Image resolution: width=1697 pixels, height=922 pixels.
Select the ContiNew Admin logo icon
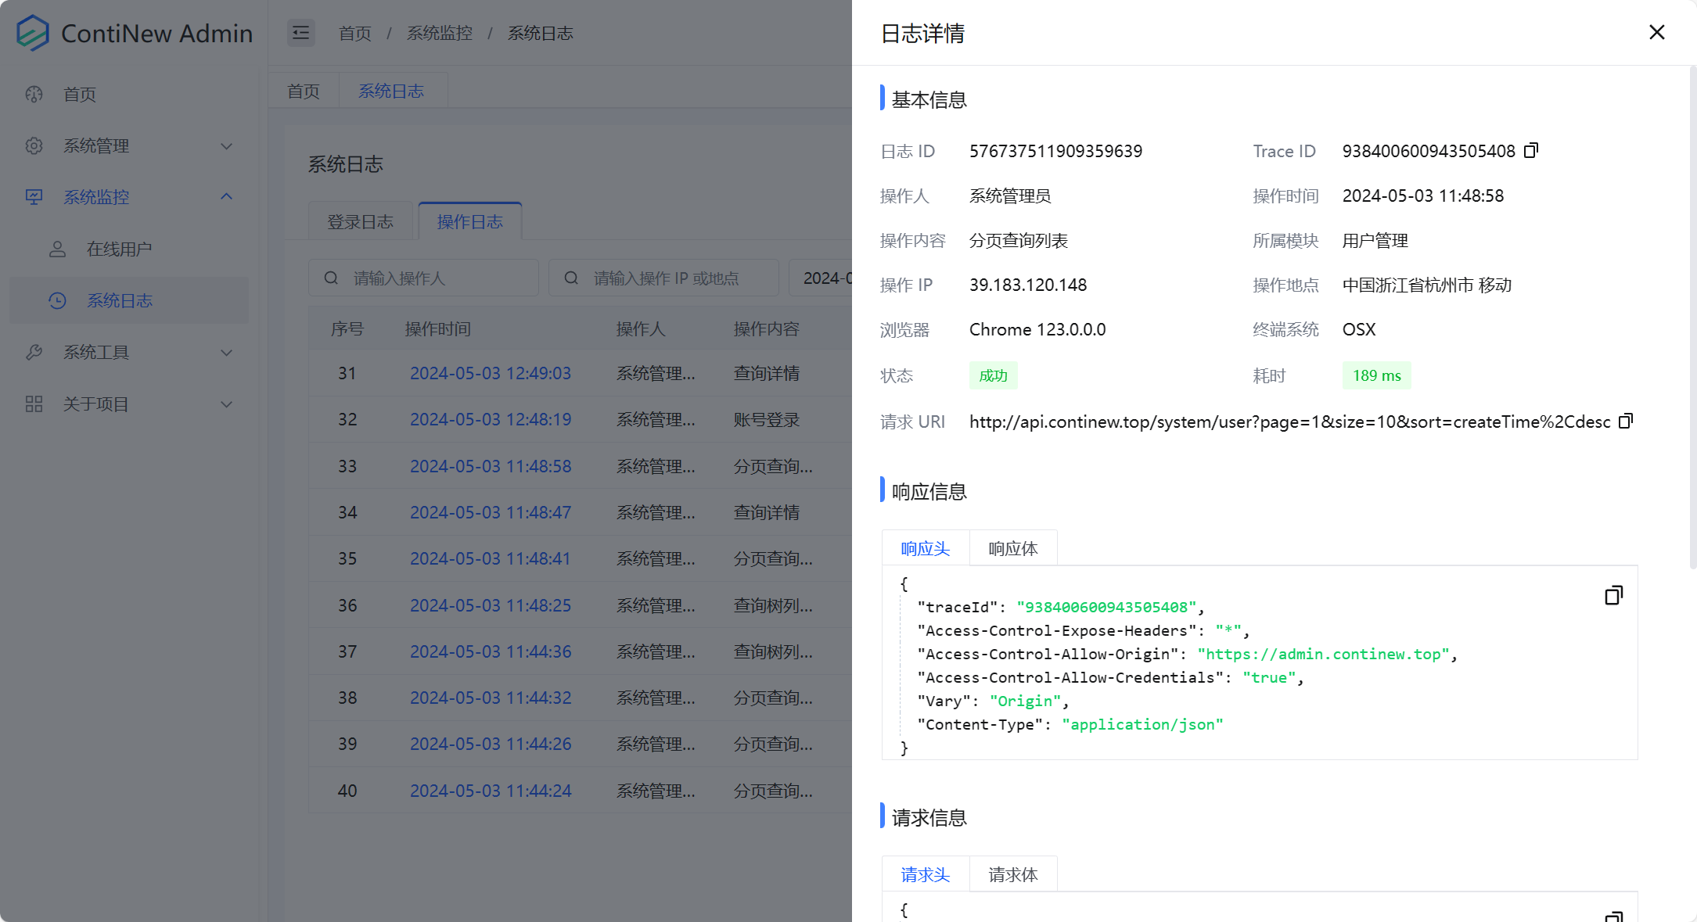[x=32, y=33]
